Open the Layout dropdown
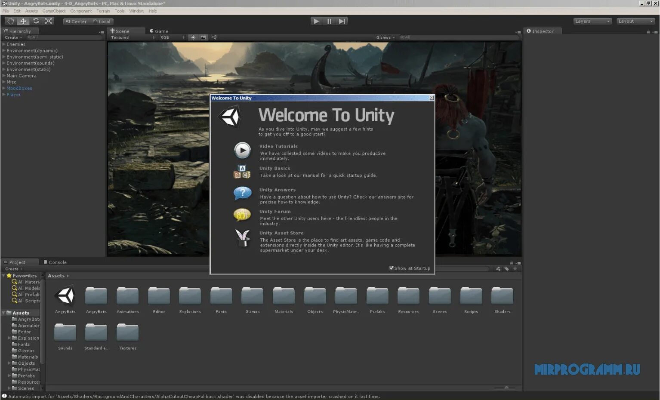 click(635, 21)
